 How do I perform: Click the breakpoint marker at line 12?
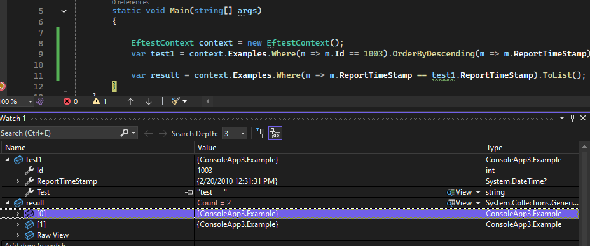tap(2, 86)
